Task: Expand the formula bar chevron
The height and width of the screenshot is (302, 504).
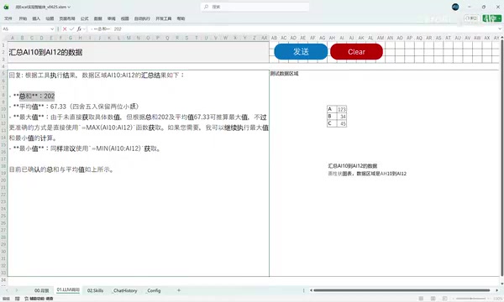Action: [x=500, y=29]
